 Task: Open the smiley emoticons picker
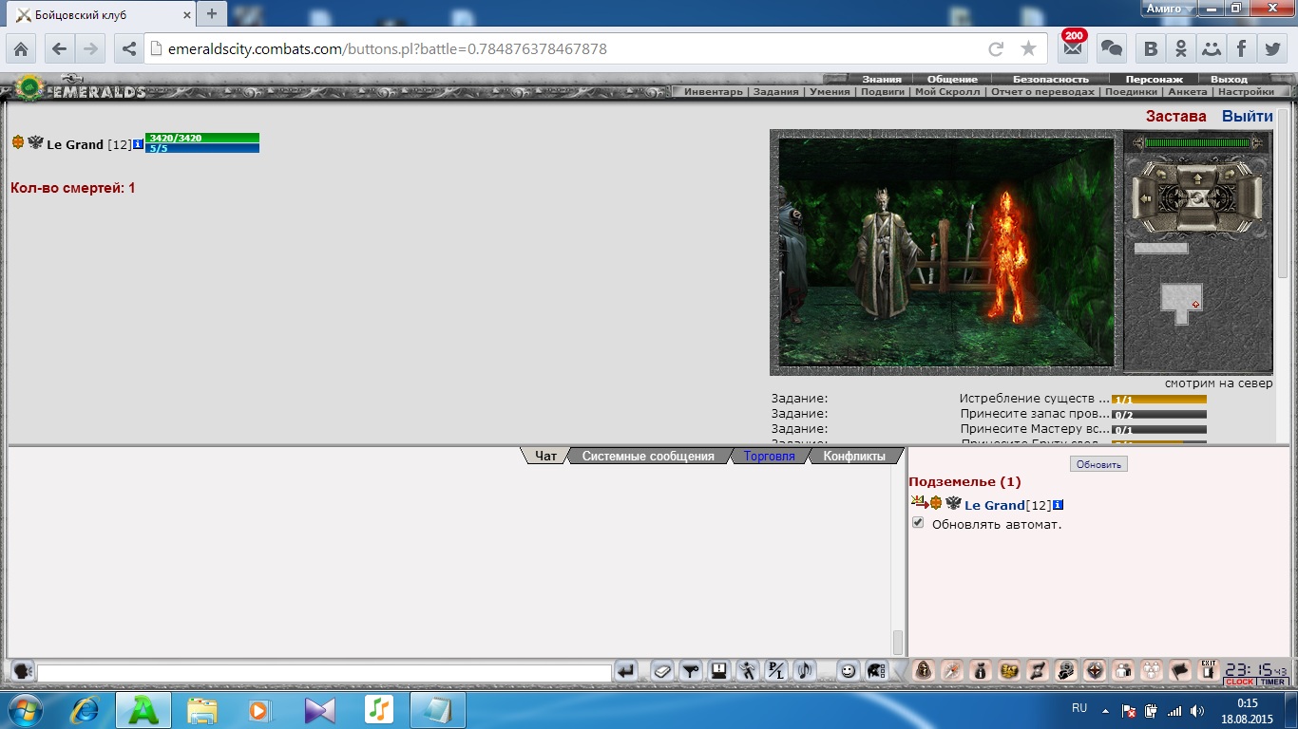point(848,670)
